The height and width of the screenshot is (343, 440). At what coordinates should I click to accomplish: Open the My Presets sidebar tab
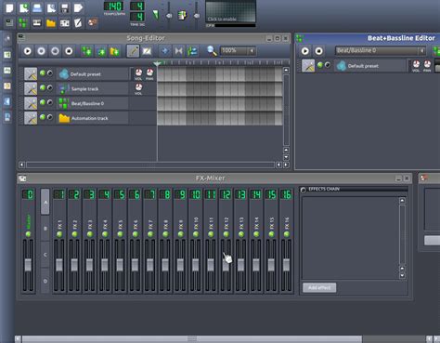[x=7, y=86]
